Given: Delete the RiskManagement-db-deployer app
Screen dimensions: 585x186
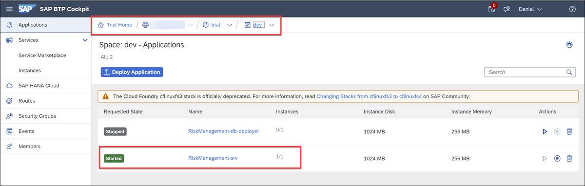Looking at the screenshot, I should pyautogui.click(x=569, y=131).
